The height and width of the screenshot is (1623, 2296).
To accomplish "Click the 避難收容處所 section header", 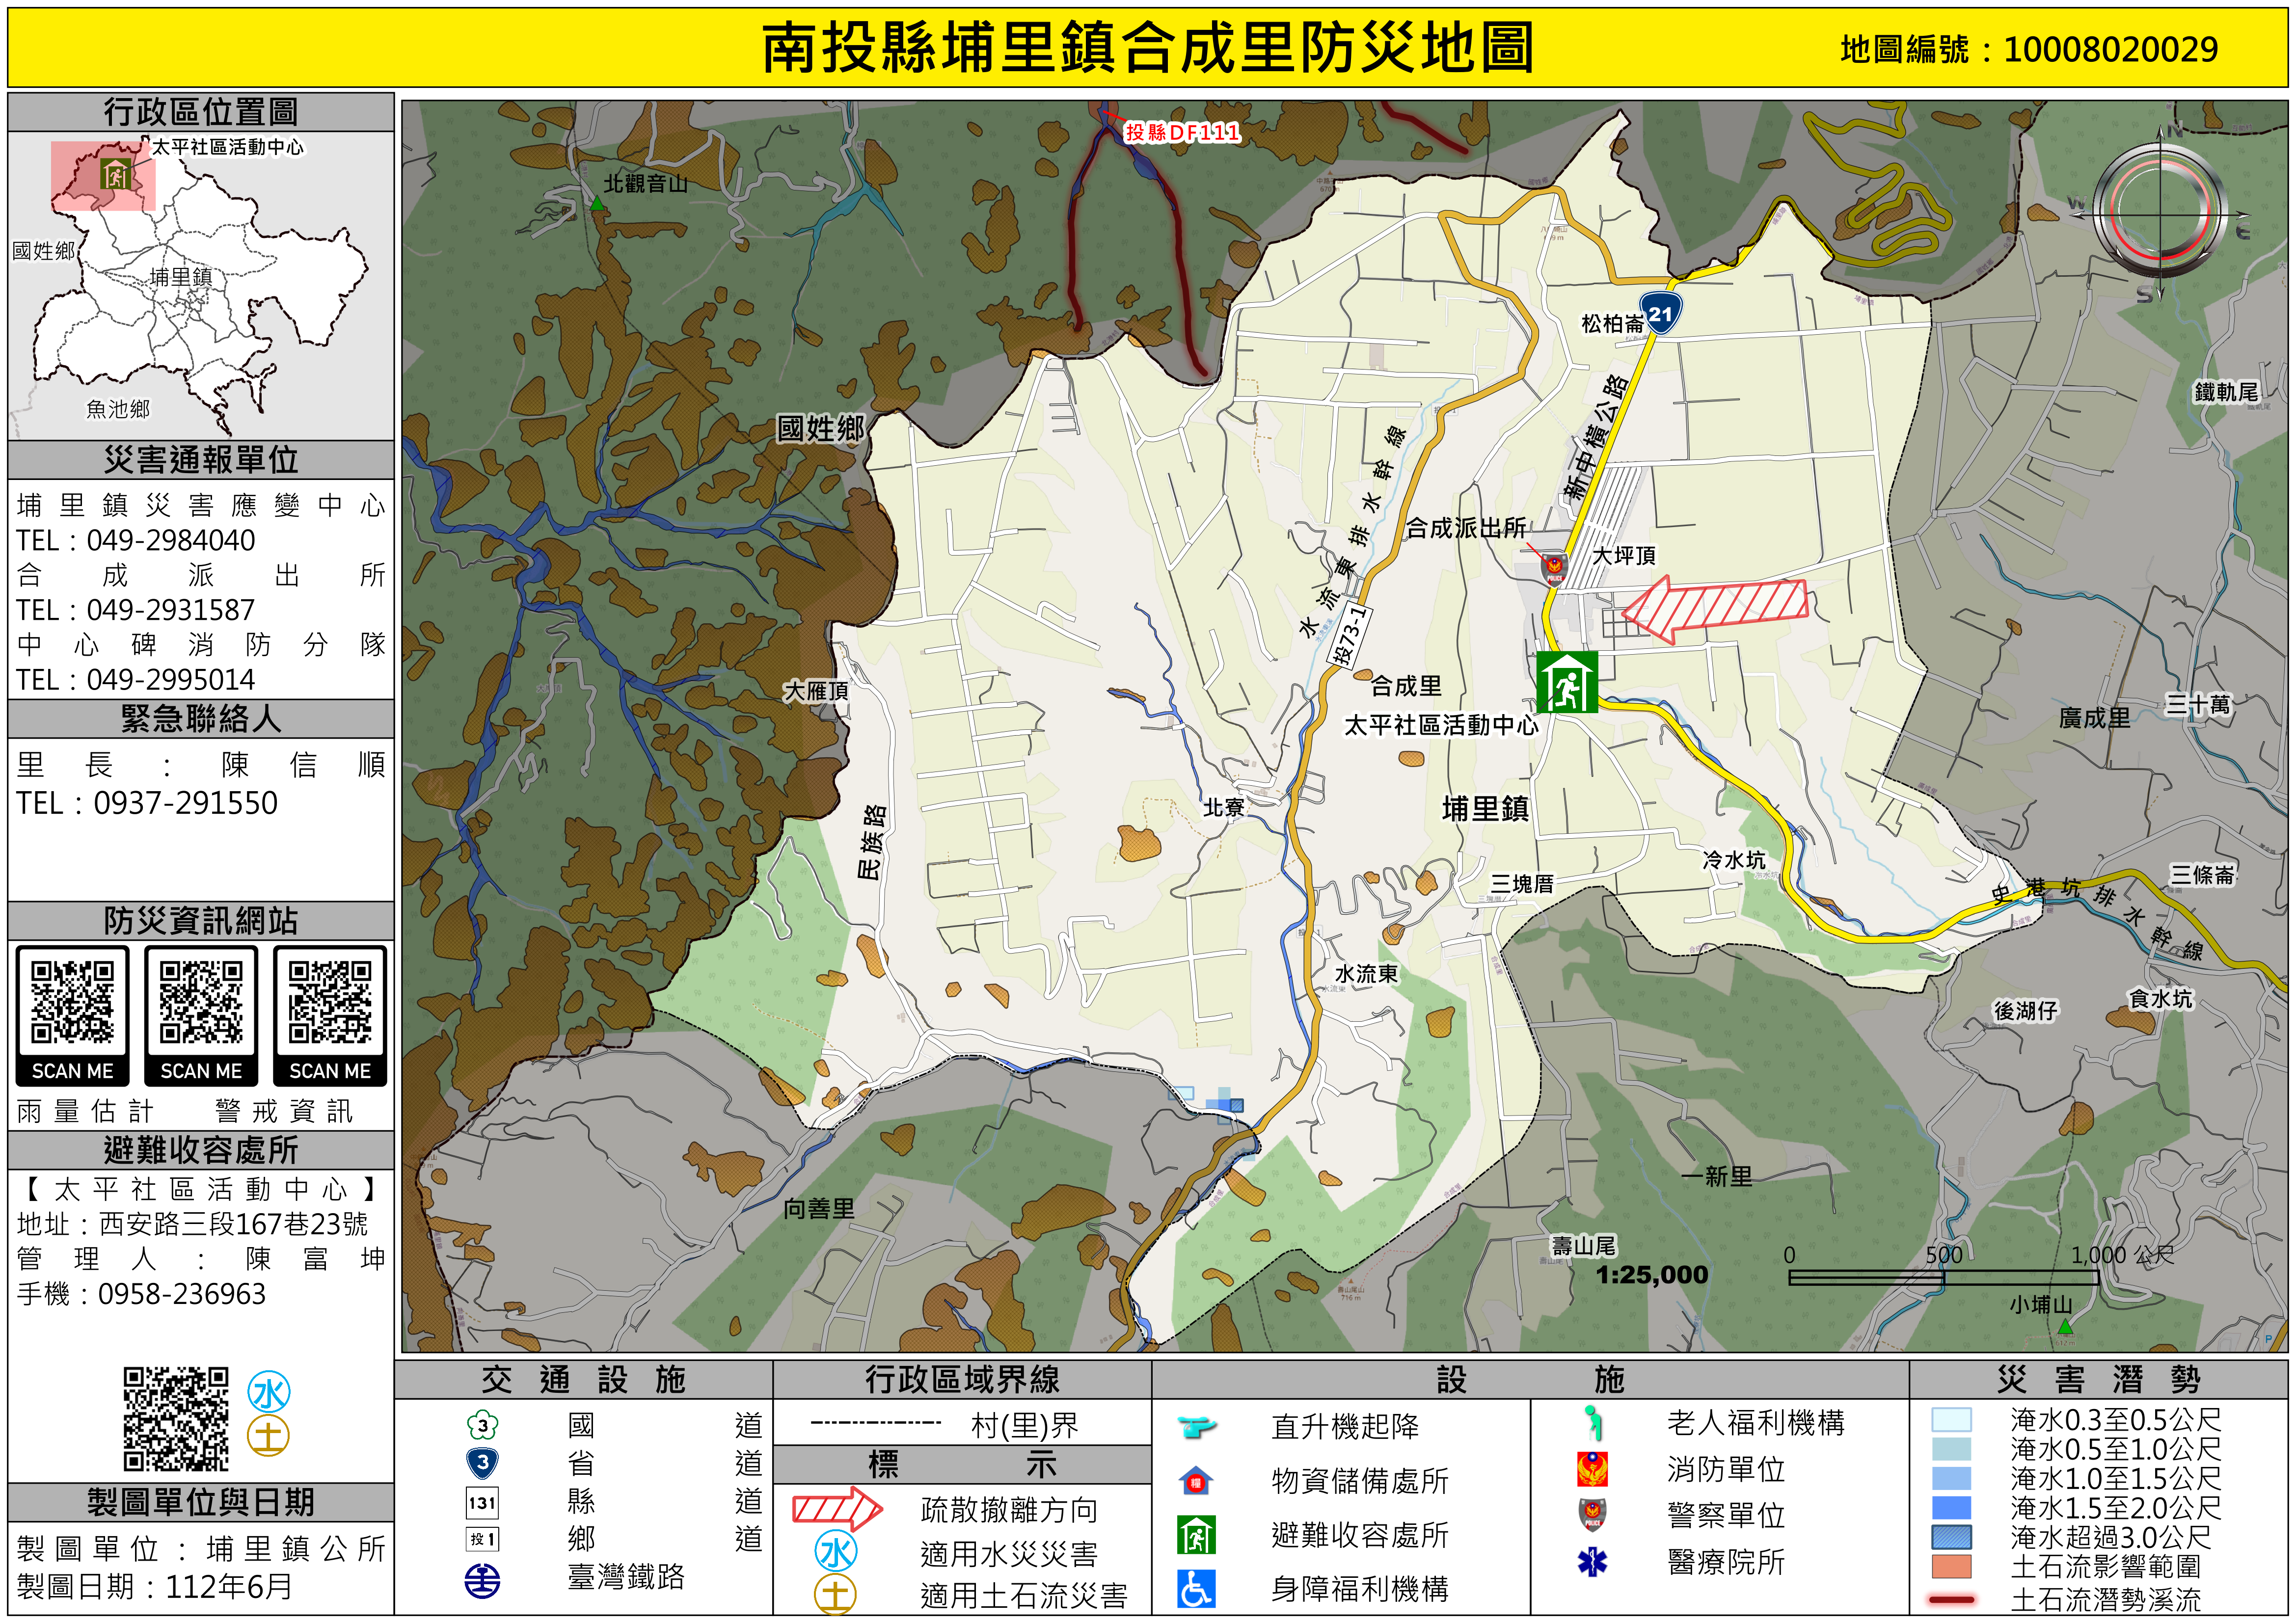I will (x=200, y=1150).
